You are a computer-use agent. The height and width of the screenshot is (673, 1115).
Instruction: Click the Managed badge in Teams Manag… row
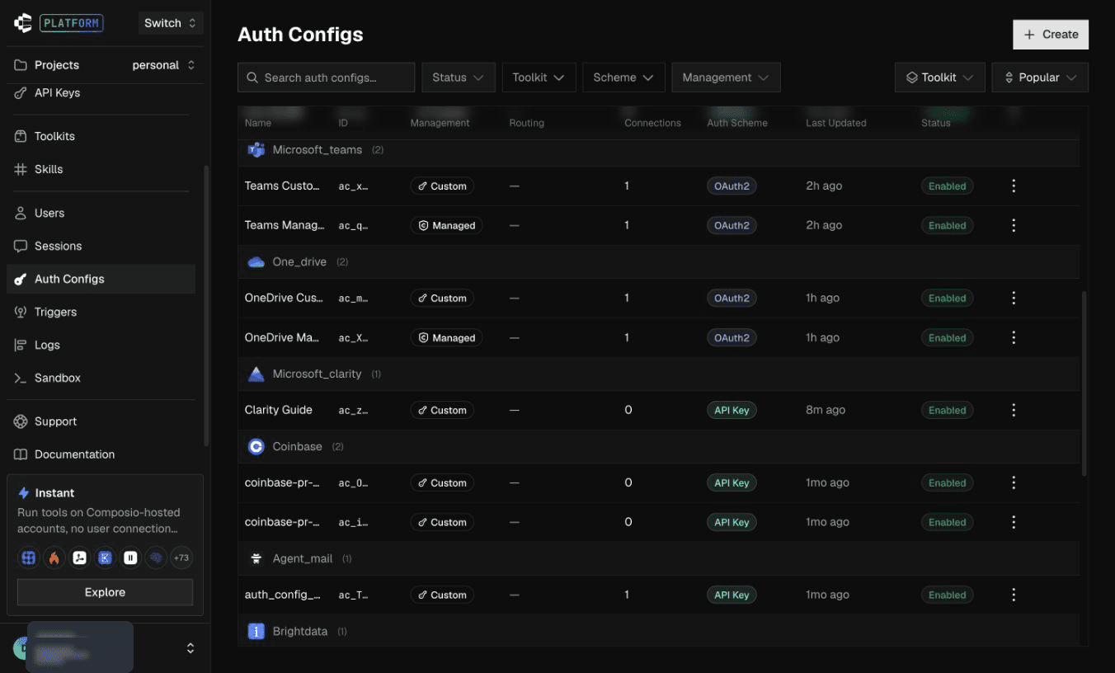click(446, 226)
